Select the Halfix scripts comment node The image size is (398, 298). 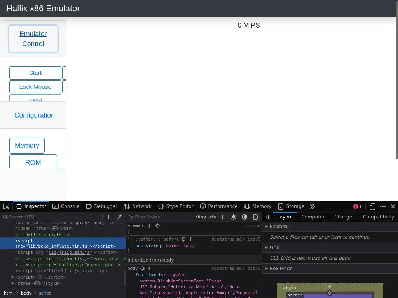pos(42,235)
